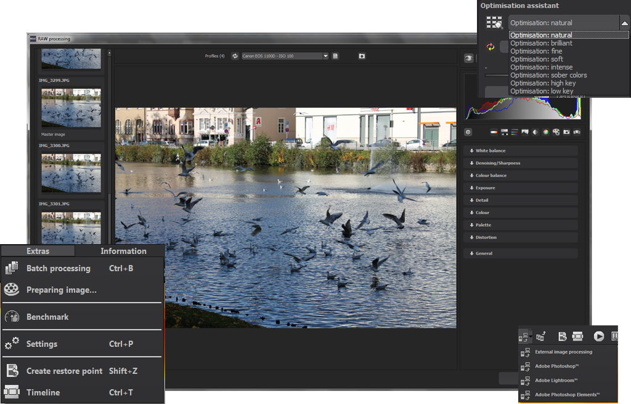Switch to the Information menu tab
This screenshot has height=404, width=631.
tap(123, 251)
